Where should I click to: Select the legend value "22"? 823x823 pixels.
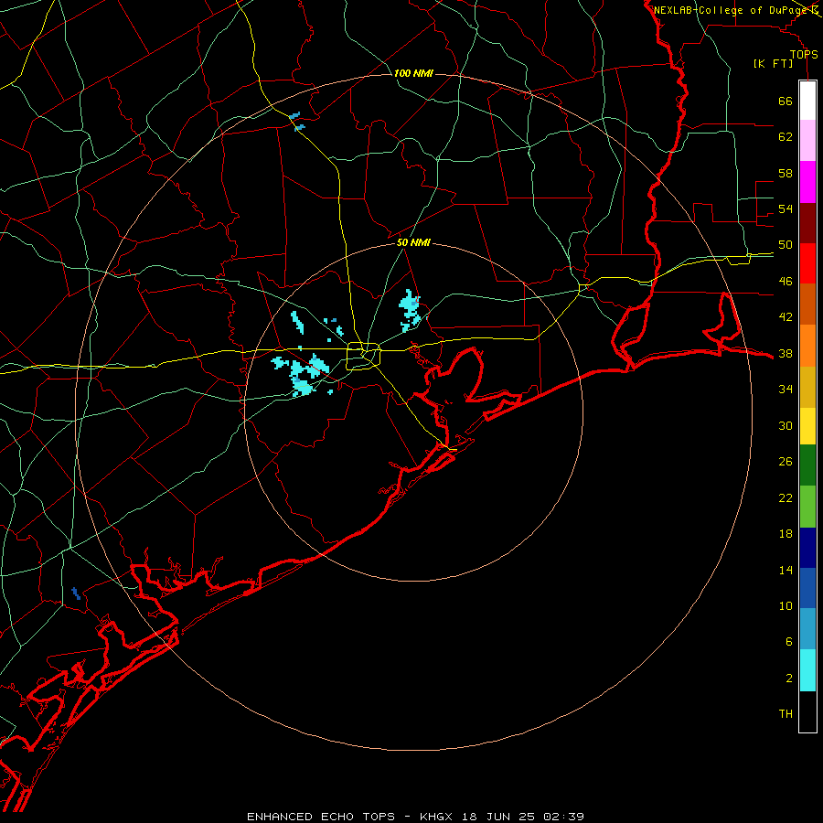coord(786,497)
